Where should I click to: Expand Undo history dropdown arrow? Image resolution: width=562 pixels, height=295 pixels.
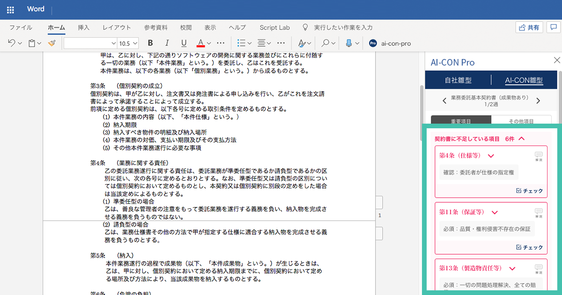[20, 44]
